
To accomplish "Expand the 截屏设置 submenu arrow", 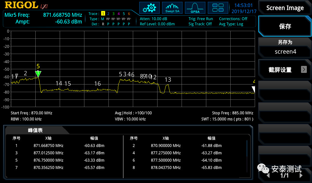I will tap(304, 69).
